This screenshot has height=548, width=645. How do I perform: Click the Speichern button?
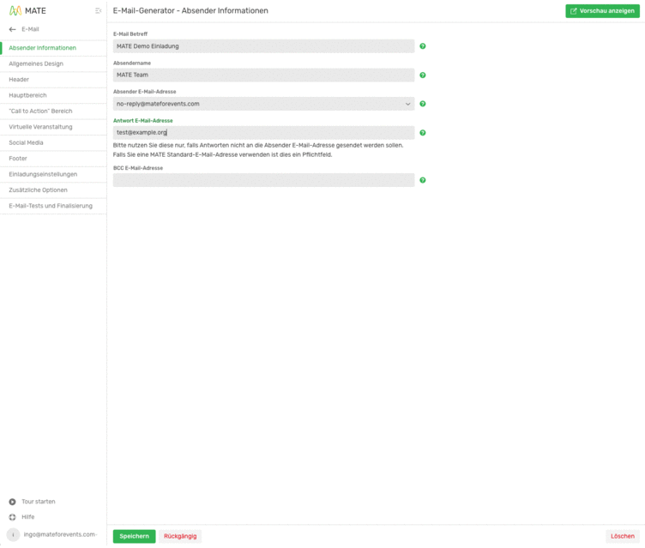coord(134,536)
